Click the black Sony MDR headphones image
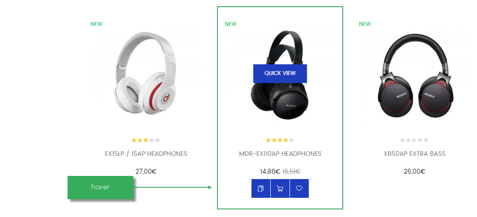 pos(280,75)
